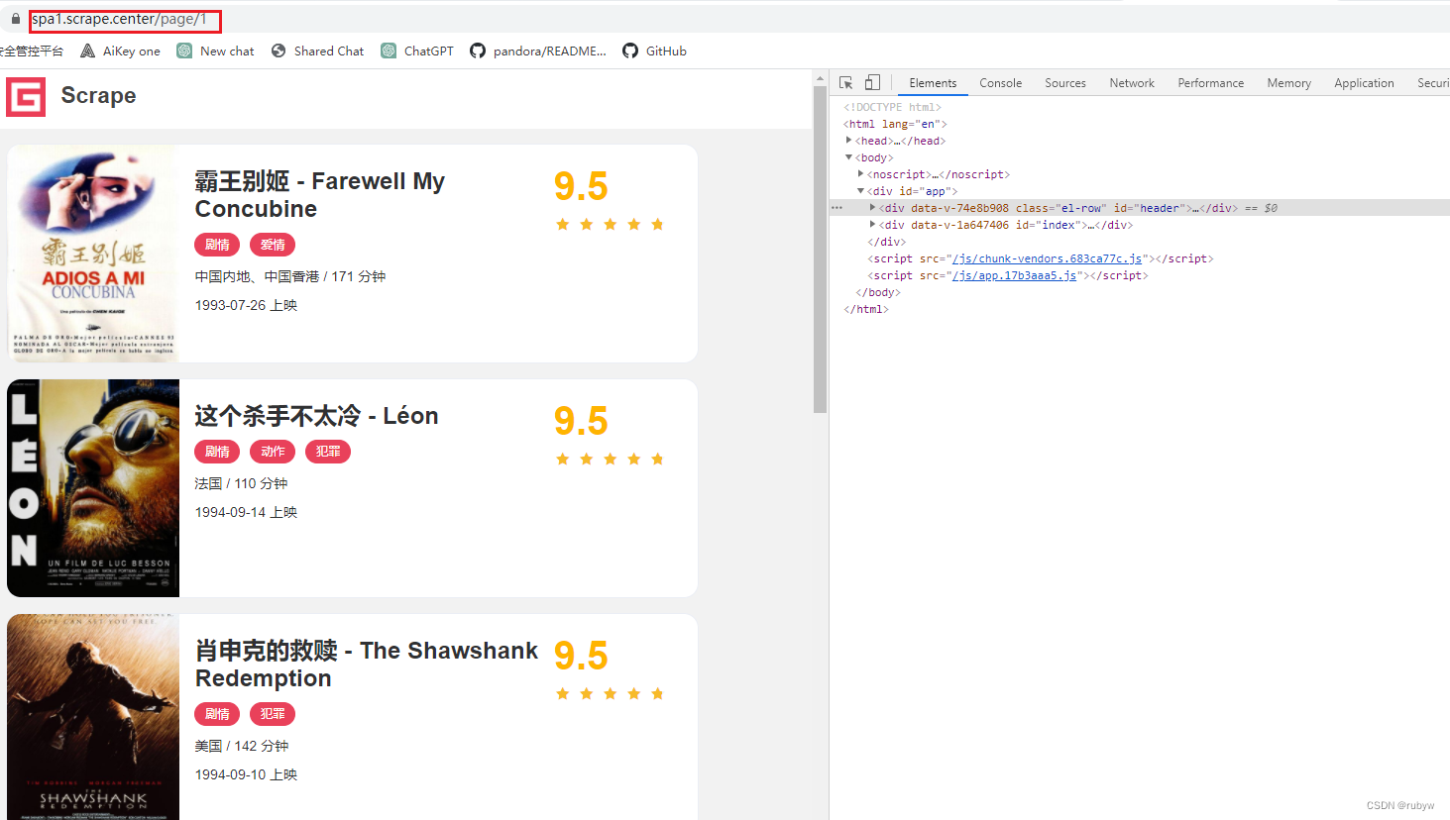Image resolution: width=1450 pixels, height=820 pixels.
Task: Click the star rating on Léon card
Action: (610, 460)
